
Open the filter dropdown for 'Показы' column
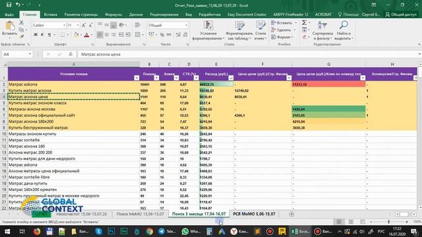(156, 78)
